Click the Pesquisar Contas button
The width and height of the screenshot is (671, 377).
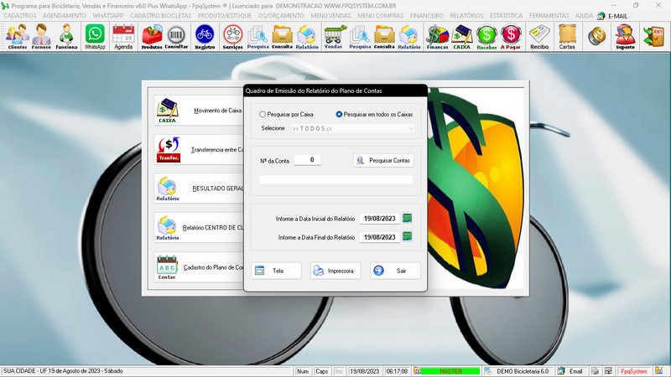tap(383, 160)
